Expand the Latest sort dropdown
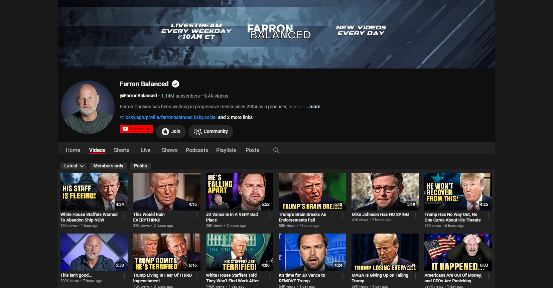The height and width of the screenshot is (288, 553). tap(74, 166)
